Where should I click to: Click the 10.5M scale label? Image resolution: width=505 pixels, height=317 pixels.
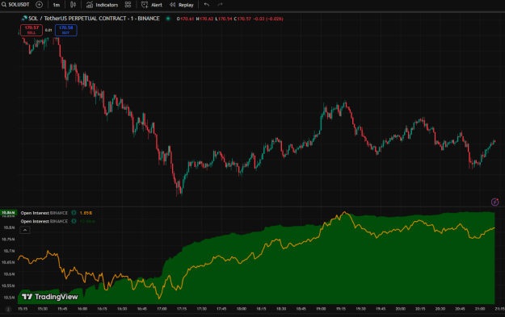point(9,298)
